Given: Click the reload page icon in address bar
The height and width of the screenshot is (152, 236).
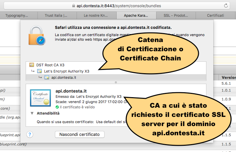Looking at the screenshot, I should (226, 6).
